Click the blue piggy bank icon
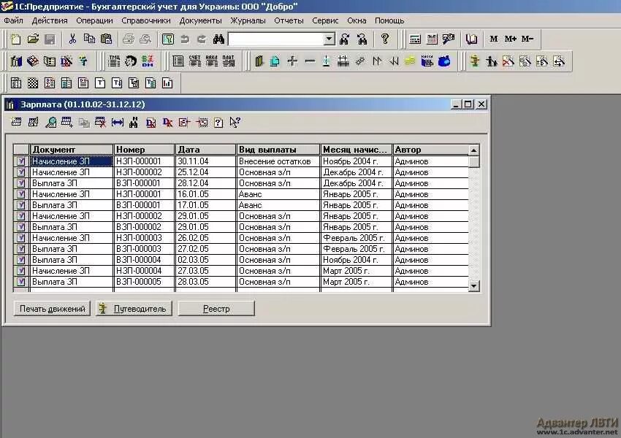Screen dimensions: 621x438 click(x=444, y=61)
